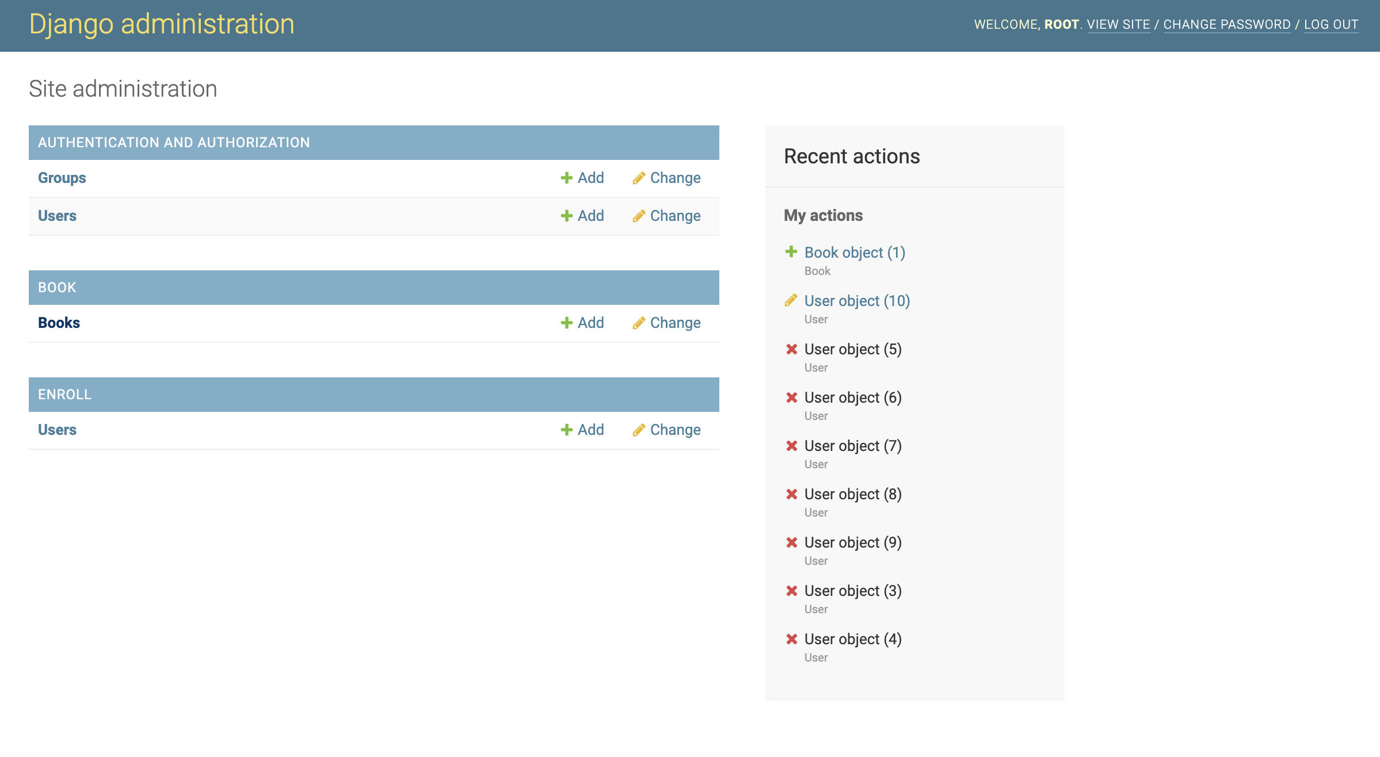Click the Recent actions heading
This screenshot has height=757, width=1380.
852,156
